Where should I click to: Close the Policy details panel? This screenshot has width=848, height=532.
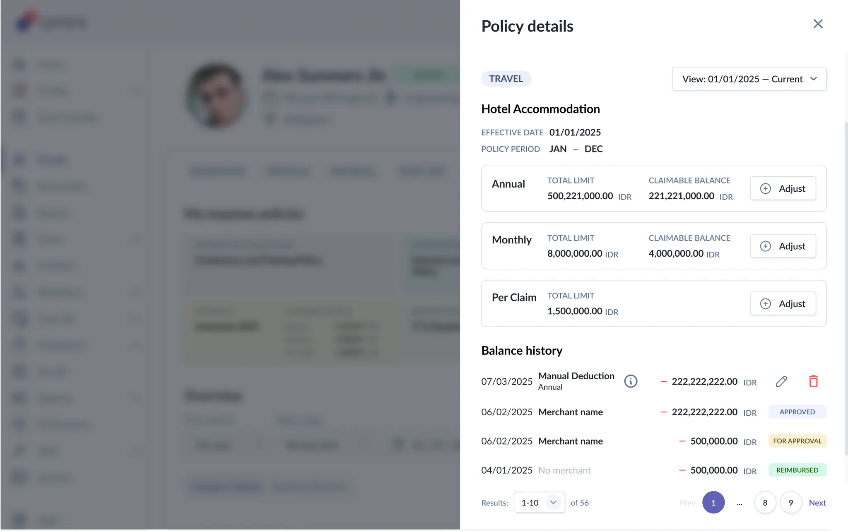818,24
